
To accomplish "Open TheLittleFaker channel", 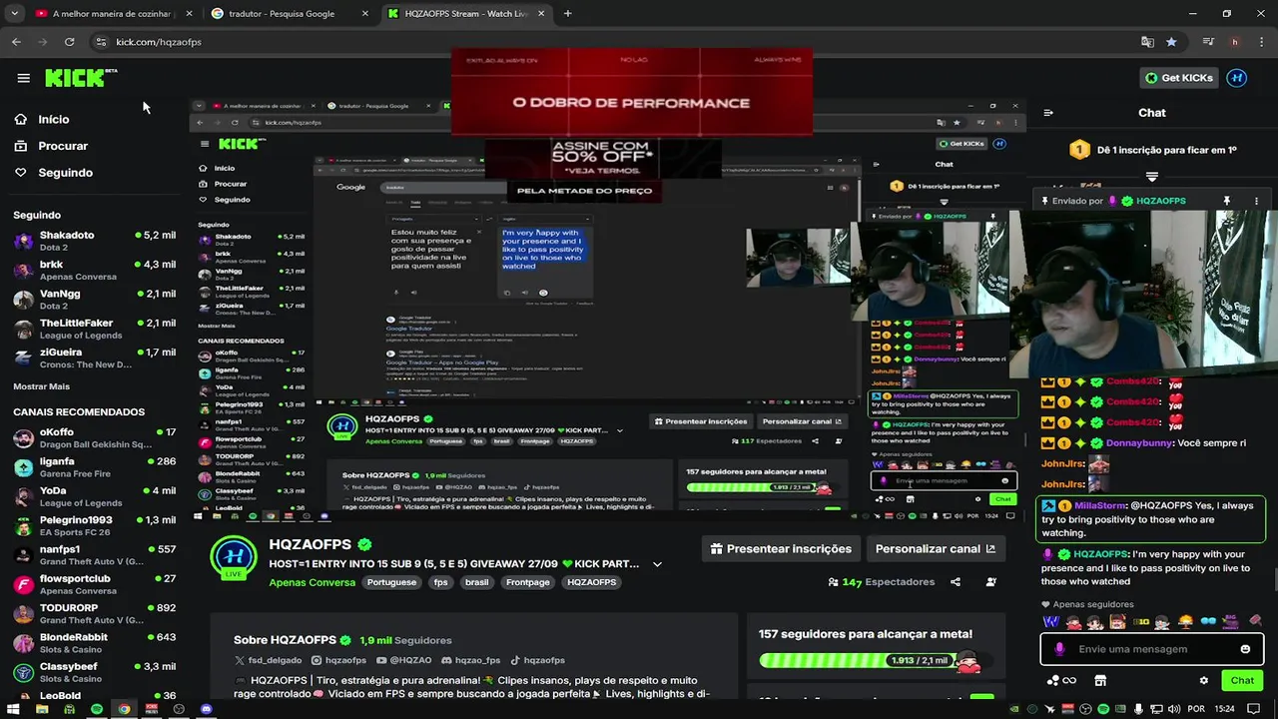I will tap(95, 329).
